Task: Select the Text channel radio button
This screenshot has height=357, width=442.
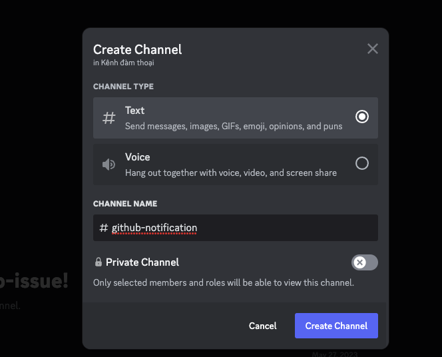Action: click(362, 117)
